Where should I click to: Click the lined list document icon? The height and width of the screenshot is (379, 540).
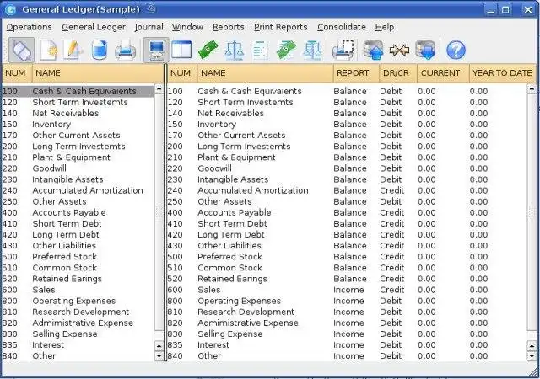click(261, 51)
